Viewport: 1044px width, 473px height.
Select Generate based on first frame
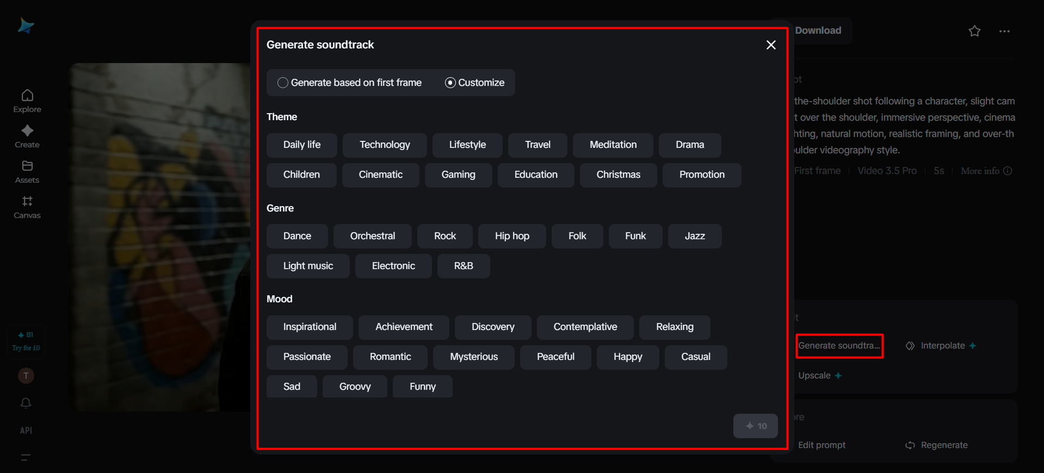[283, 83]
